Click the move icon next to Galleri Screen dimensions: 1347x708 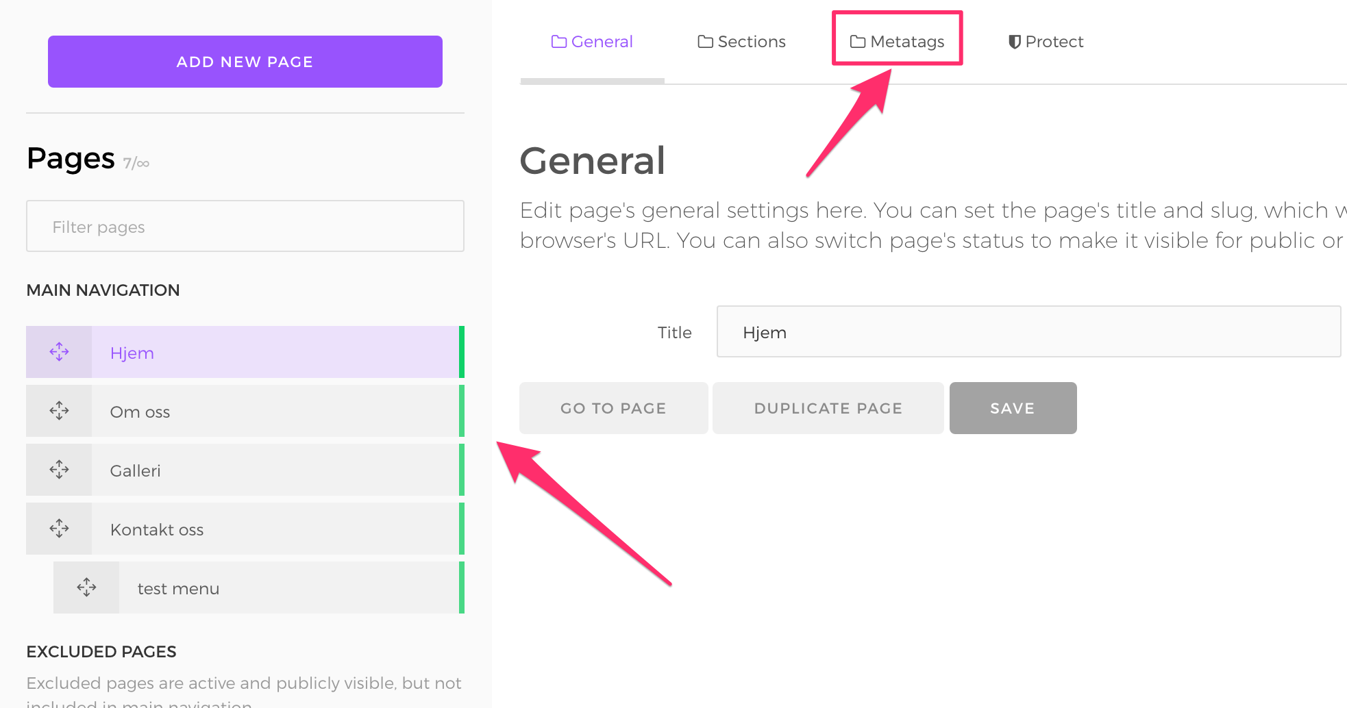tap(59, 470)
